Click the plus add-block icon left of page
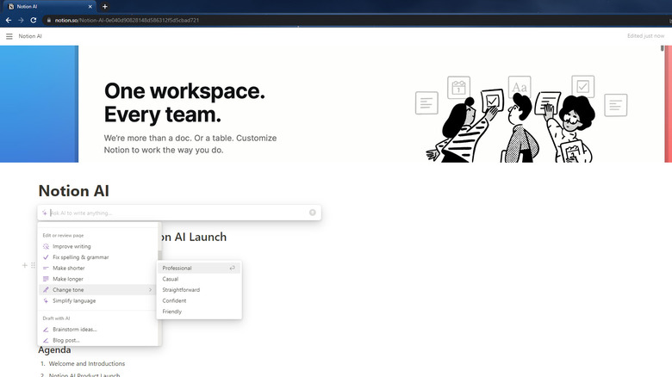Viewport: 672px width, 377px height. [24, 265]
